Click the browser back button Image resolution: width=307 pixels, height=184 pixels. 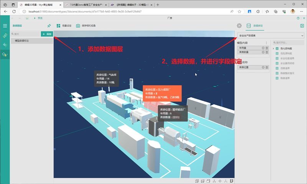pyautogui.click(x=5, y=11)
